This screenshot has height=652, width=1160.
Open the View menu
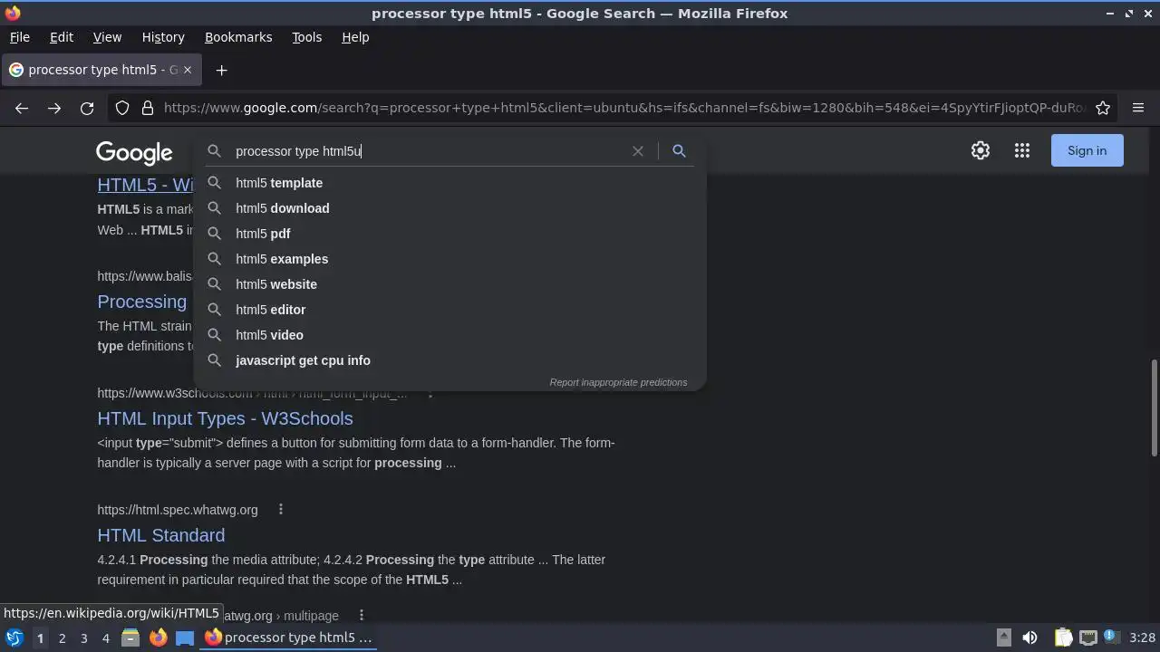point(107,37)
